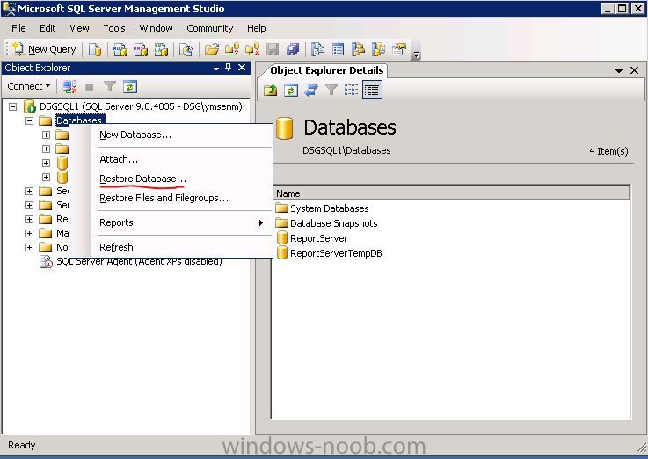Viewport: 648px width, 459px height.
Task: Click the Database Engine Query icon
Action: coord(95,49)
